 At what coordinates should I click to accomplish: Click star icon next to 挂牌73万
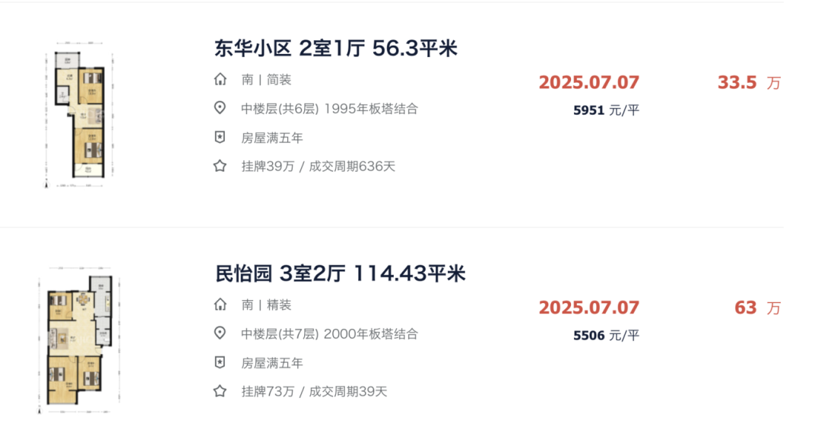click(220, 391)
